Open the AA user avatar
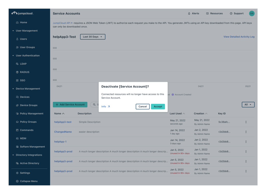This screenshot has height=194, width=266. point(251,14)
